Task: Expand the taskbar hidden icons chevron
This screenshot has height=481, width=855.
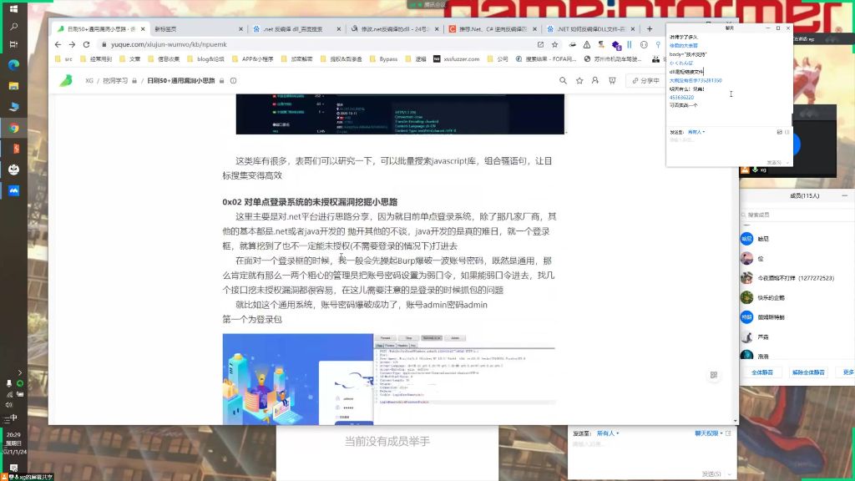Action: point(20,372)
